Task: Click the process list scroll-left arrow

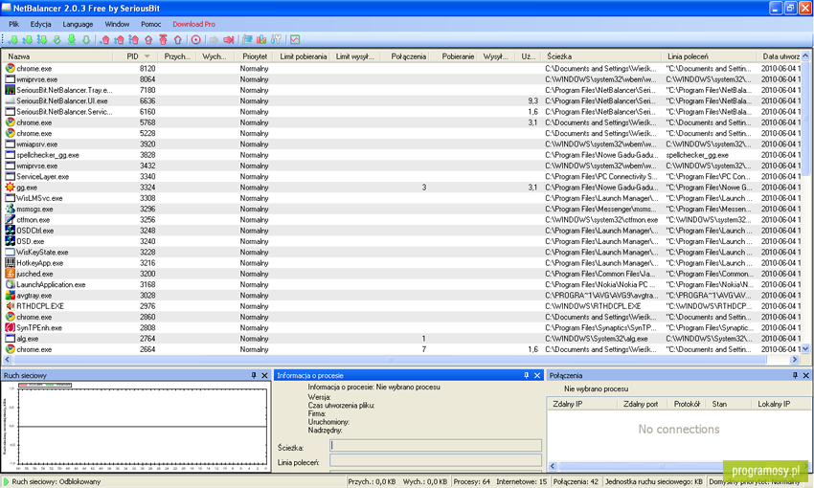Action: click(x=8, y=360)
